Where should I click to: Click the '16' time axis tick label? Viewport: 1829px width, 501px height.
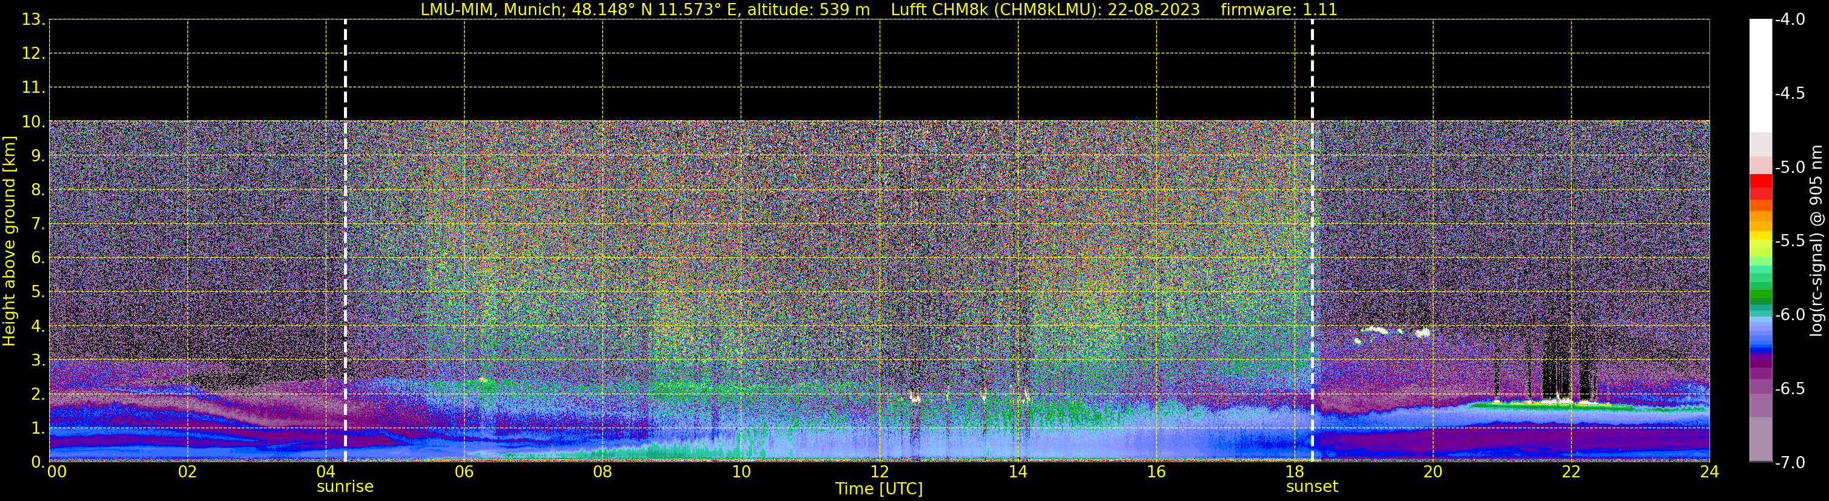click(1157, 472)
